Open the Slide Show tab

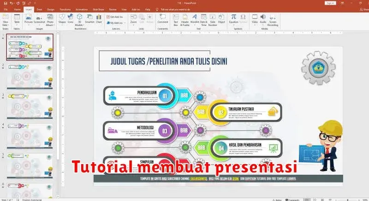[98, 9]
